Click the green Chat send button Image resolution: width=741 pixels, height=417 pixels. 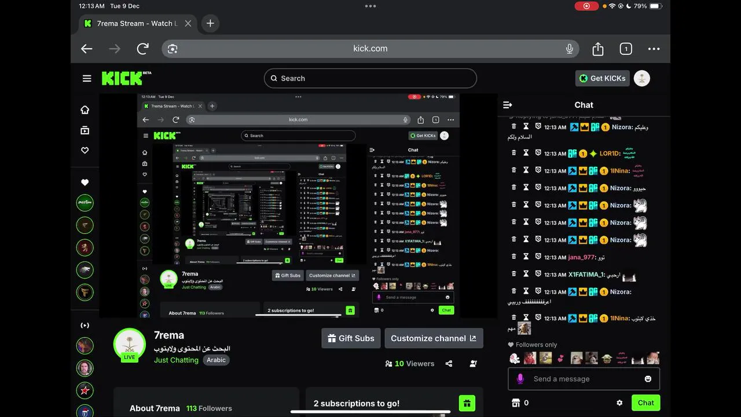[x=646, y=403]
